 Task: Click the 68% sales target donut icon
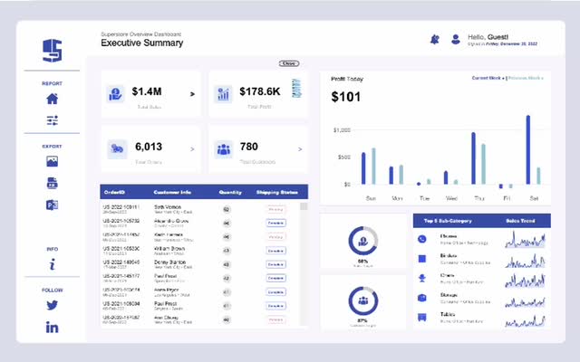[362, 241]
